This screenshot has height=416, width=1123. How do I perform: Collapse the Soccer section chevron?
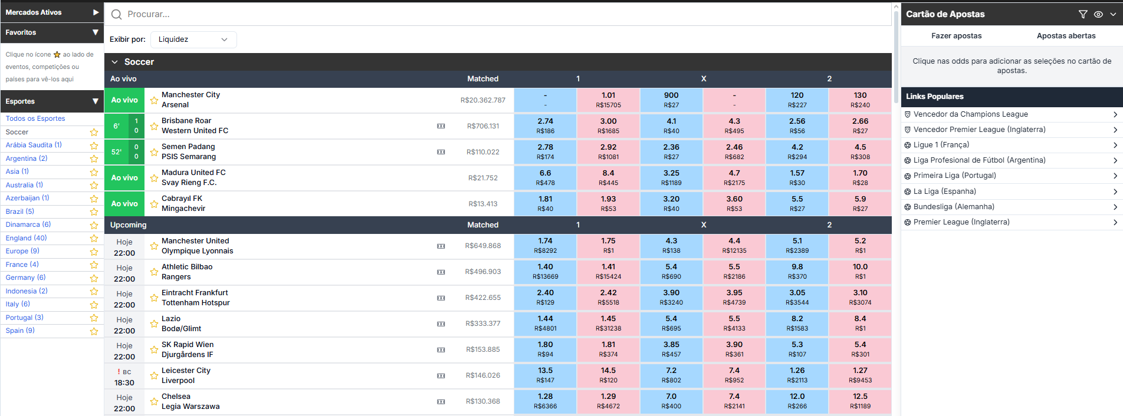pyautogui.click(x=114, y=62)
